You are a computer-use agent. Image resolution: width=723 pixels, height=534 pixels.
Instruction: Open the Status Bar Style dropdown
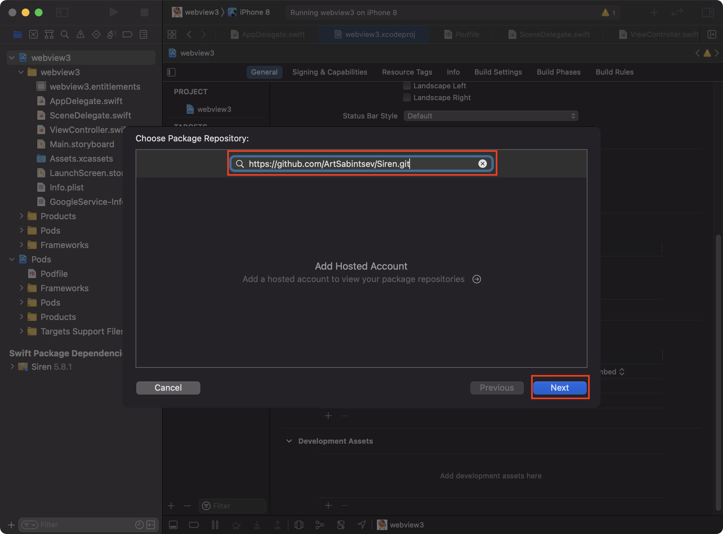point(491,116)
